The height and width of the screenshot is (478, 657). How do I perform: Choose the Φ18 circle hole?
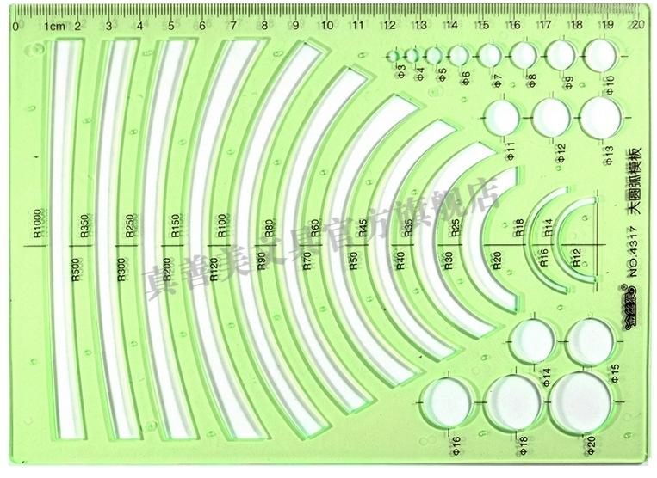click(x=512, y=401)
